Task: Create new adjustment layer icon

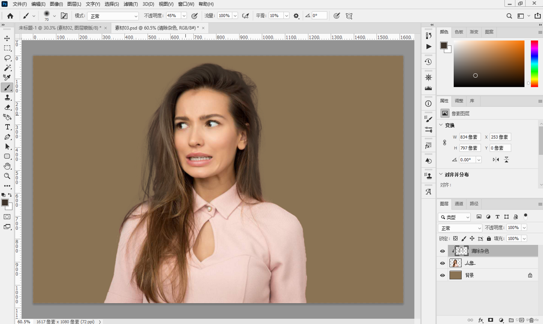Action: pos(501,320)
